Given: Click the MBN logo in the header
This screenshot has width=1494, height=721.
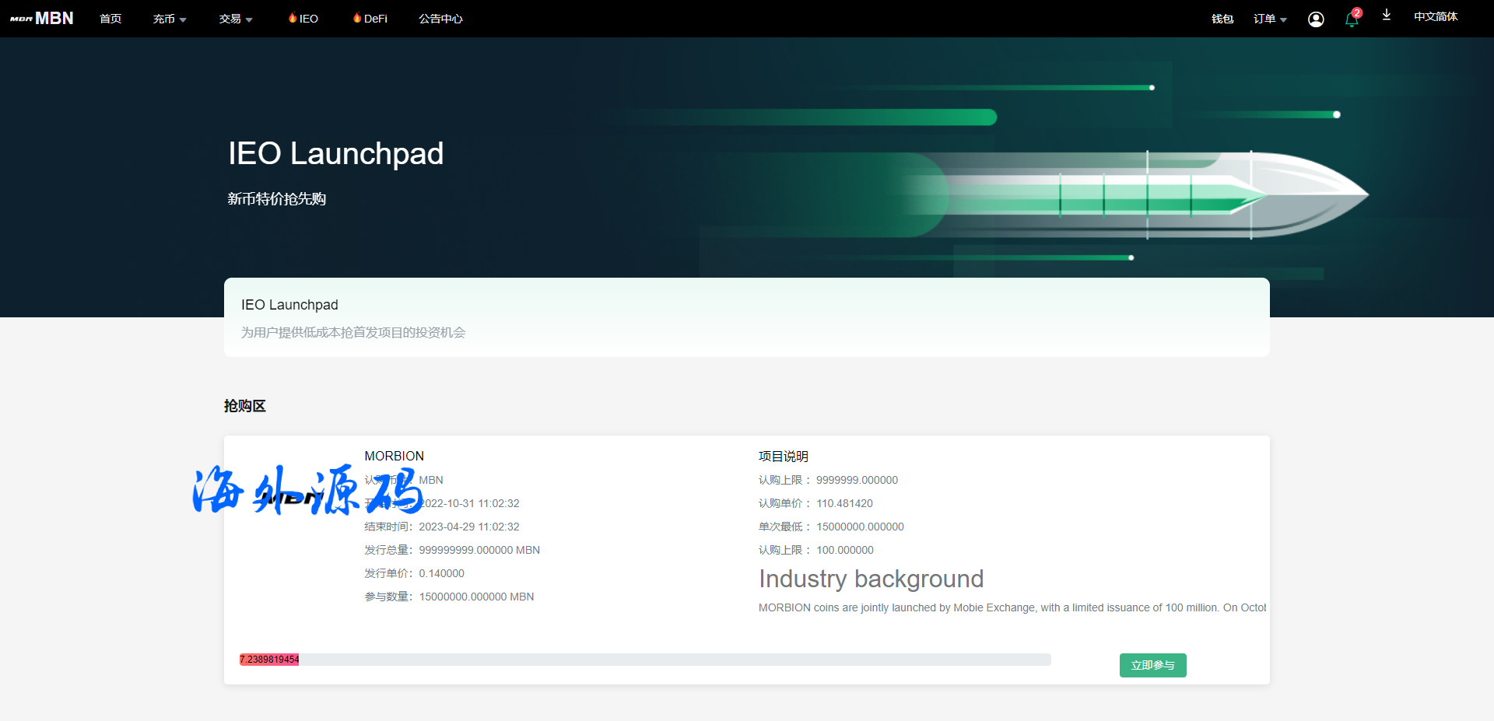Looking at the screenshot, I should pos(42,18).
